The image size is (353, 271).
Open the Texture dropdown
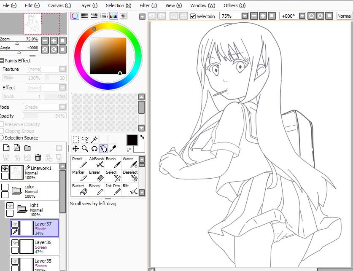[x=62, y=69]
